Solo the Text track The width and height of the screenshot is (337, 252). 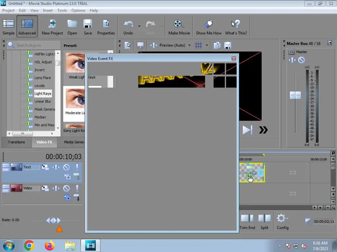pos(77,167)
